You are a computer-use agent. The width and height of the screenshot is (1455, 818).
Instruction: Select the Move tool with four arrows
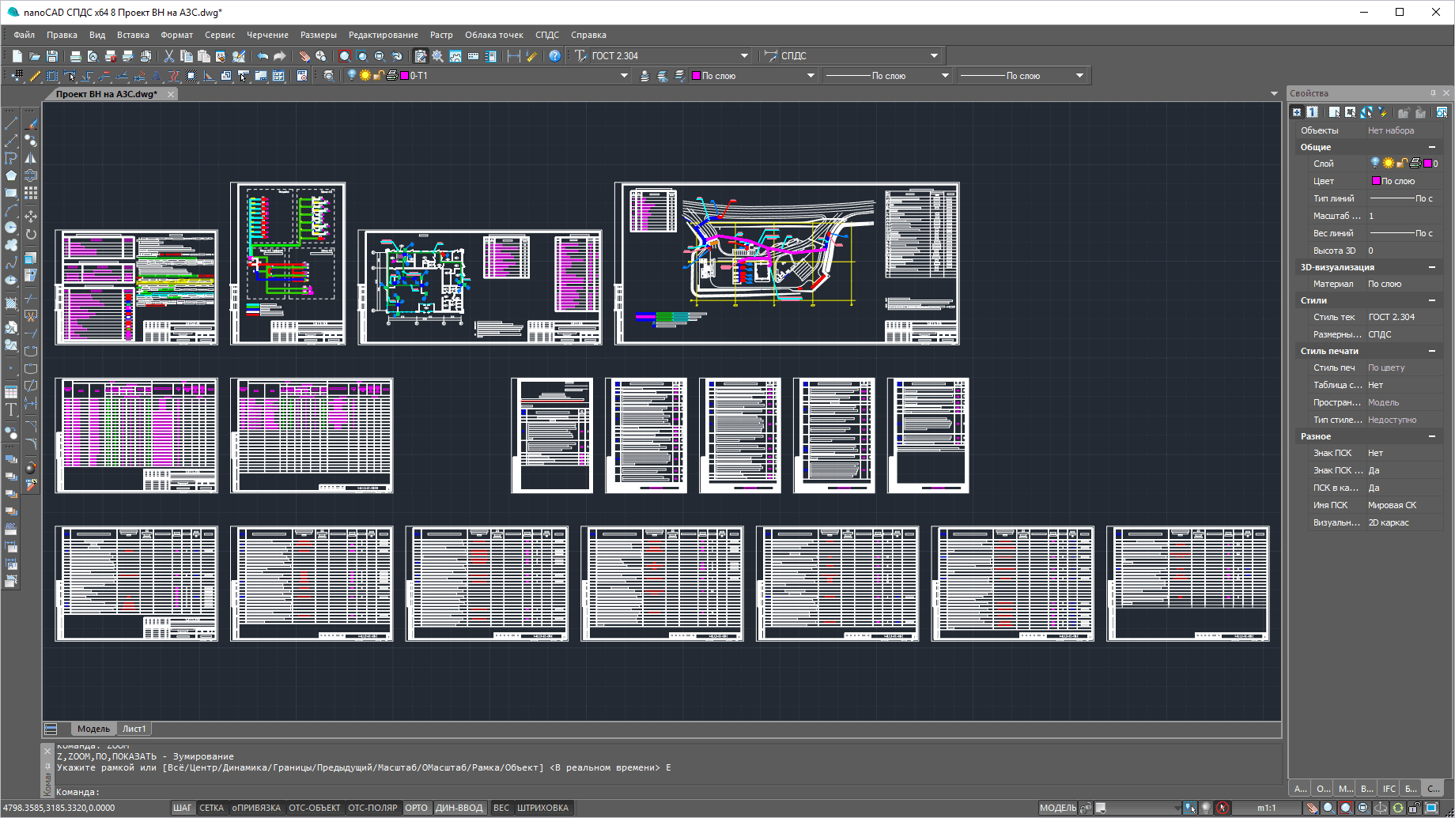pyautogui.click(x=31, y=217)
